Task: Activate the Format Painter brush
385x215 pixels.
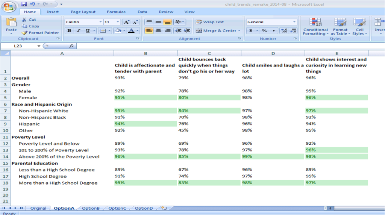Action: pyautogui.click(x=40, y=33)
